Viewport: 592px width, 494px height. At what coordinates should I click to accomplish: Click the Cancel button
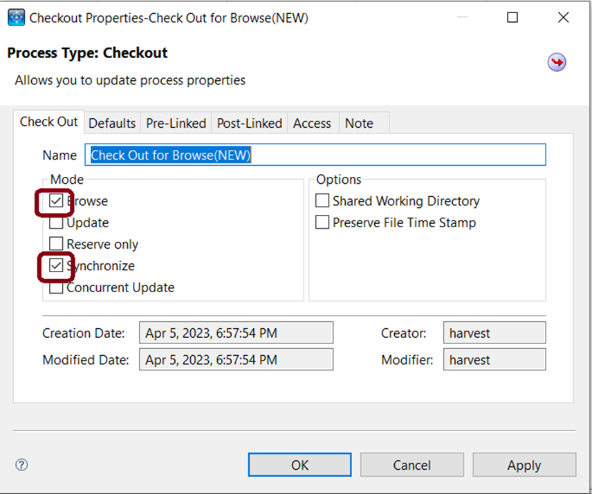[411, 465]
